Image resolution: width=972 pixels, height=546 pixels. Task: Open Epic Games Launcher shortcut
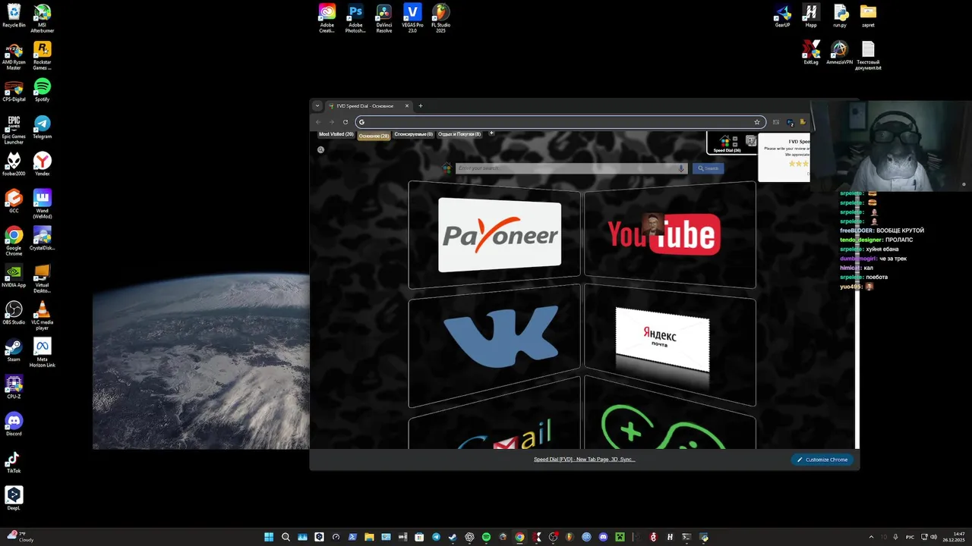pos(14,130)
